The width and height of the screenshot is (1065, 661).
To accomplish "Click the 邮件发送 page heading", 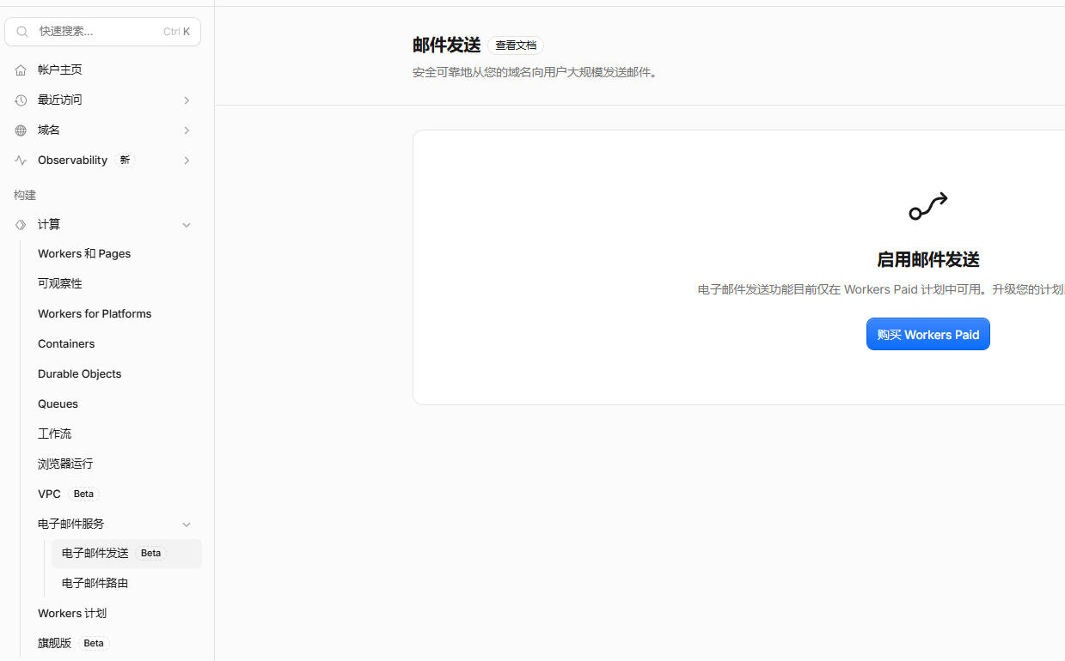I will [x=446, y=45].
